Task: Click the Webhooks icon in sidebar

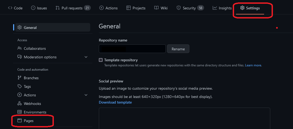Action: pos(20,104)
